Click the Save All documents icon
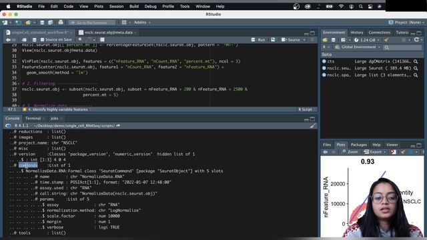Screen dimensions: 427x240 coord(51,23)
